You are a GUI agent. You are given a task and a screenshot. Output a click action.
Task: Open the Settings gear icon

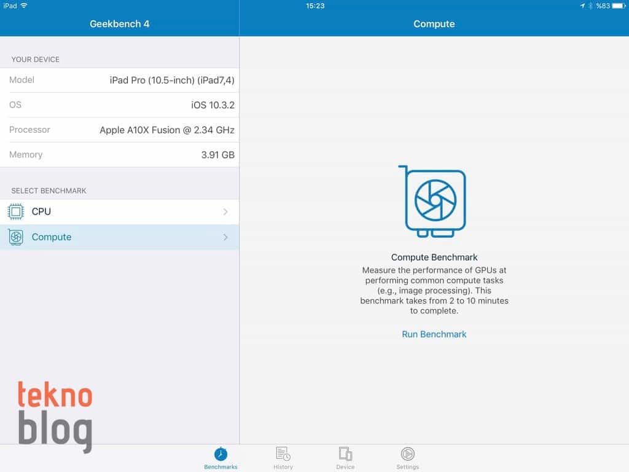(x=407, y=454)
